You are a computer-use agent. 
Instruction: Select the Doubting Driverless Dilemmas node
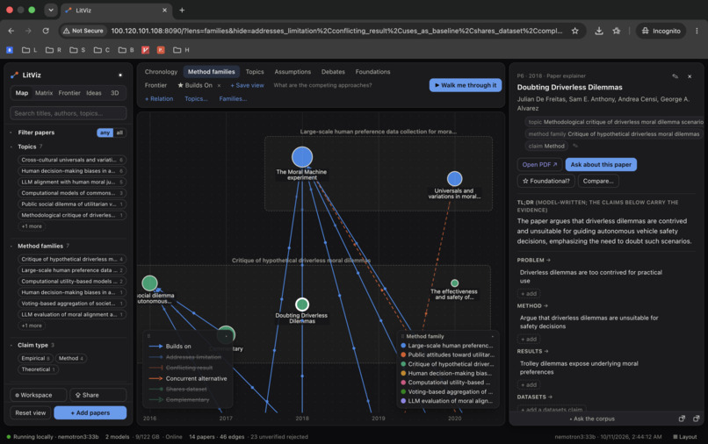(302, 304)
